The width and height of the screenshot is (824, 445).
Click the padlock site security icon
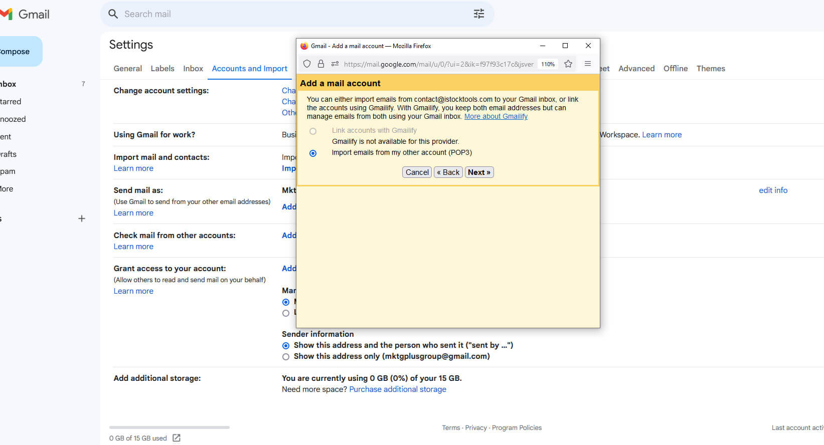click(321, 64)
